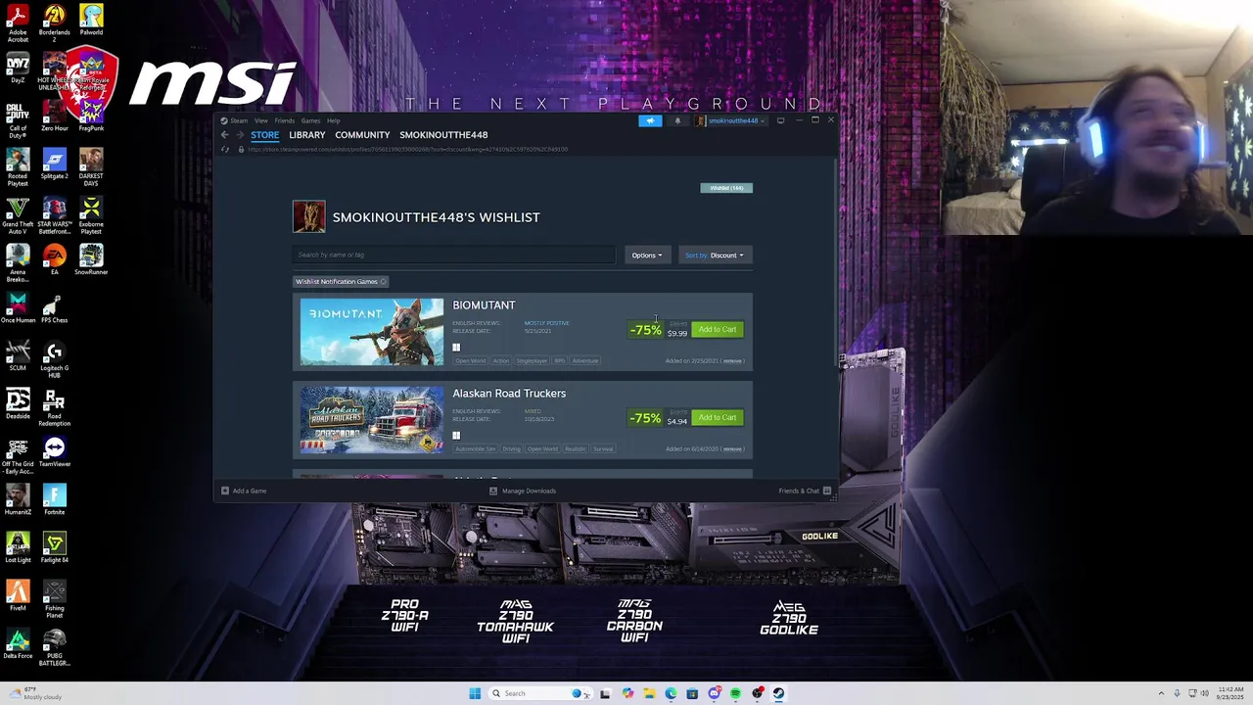
Task: Switch to the STORE tab
Action: pyautogui.click(x=264, y=135)
